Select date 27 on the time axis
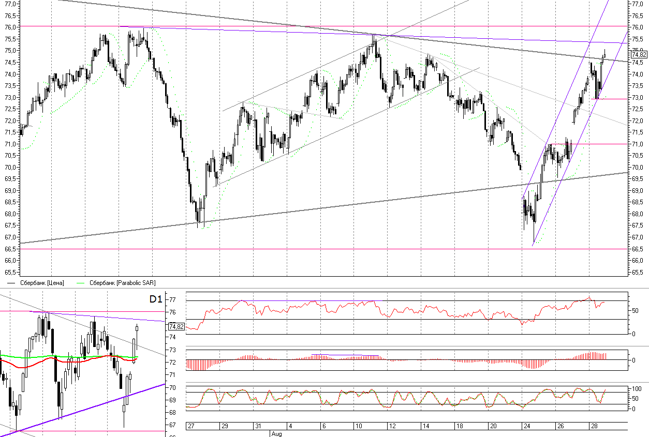Screen dimensions: 649x437 [x=190, y=426]
